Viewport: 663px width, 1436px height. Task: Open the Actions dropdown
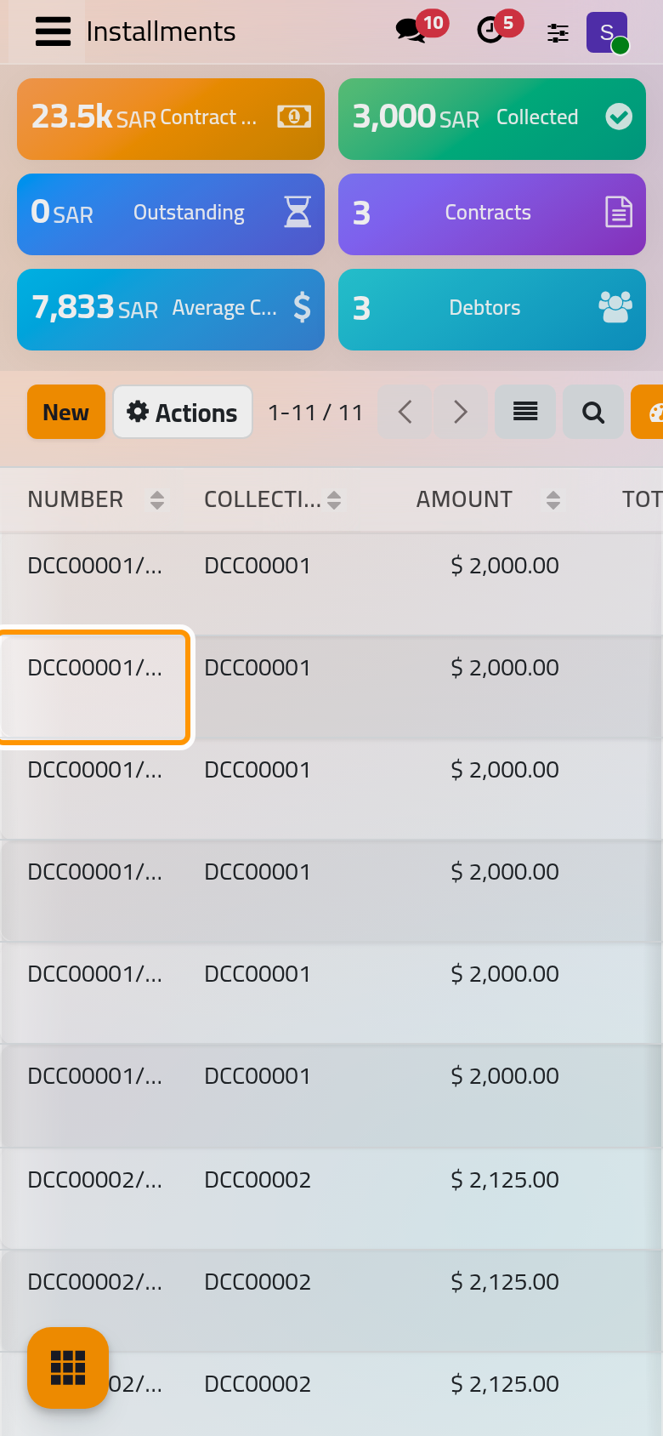click(183, 412)
